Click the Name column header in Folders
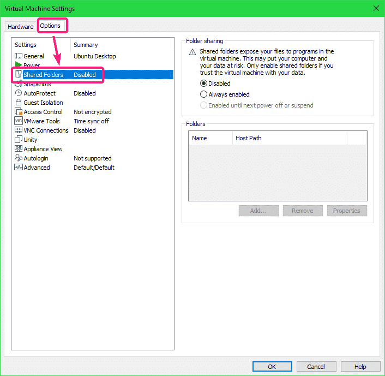385x376 pixels. [210, 138]
